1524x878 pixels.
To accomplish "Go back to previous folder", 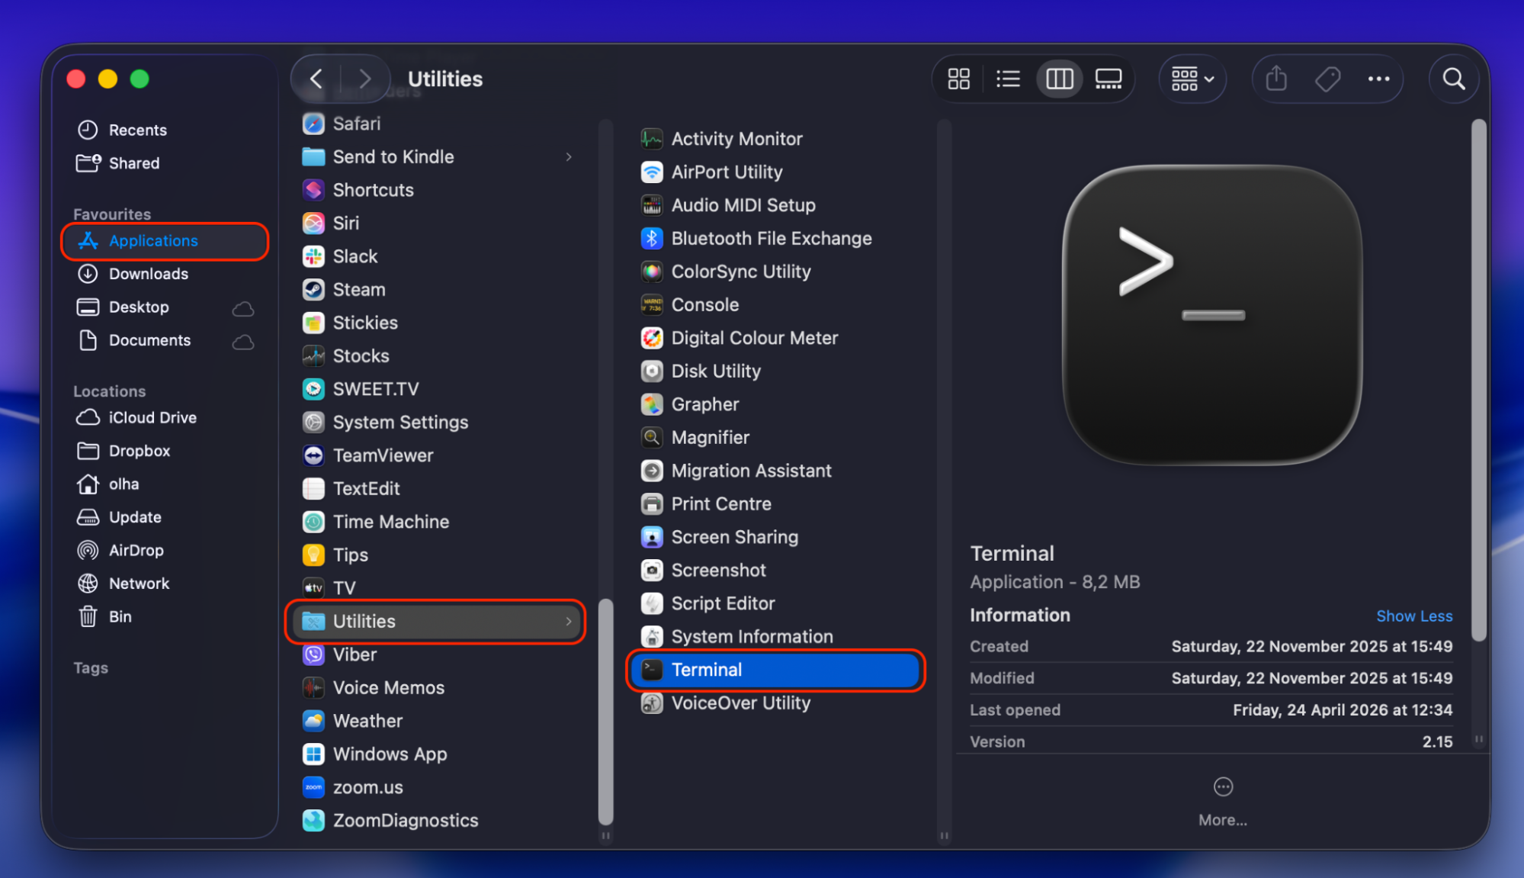I will click(316, 79).
